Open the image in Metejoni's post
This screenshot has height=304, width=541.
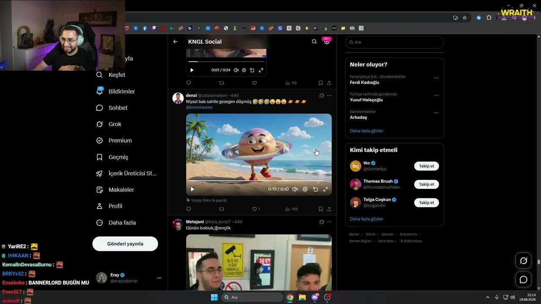pos(259,262)
